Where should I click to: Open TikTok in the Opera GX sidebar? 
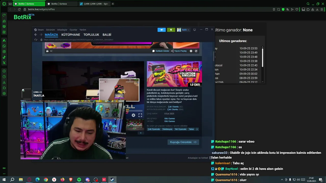point(4,57)
